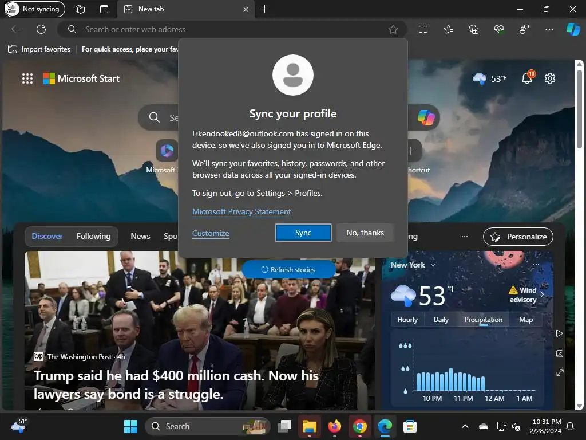Open tab actions menu icon
This screenshot has width=586, height=440.
(x=104, y=9)
